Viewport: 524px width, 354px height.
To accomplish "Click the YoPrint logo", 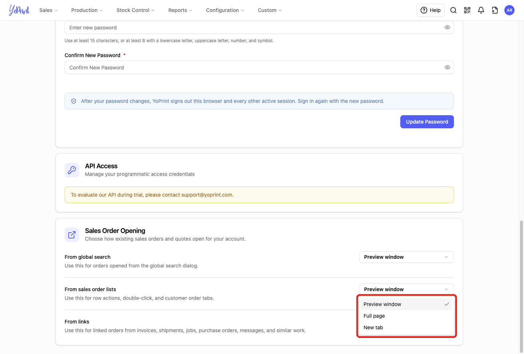I will click(19, 10).
